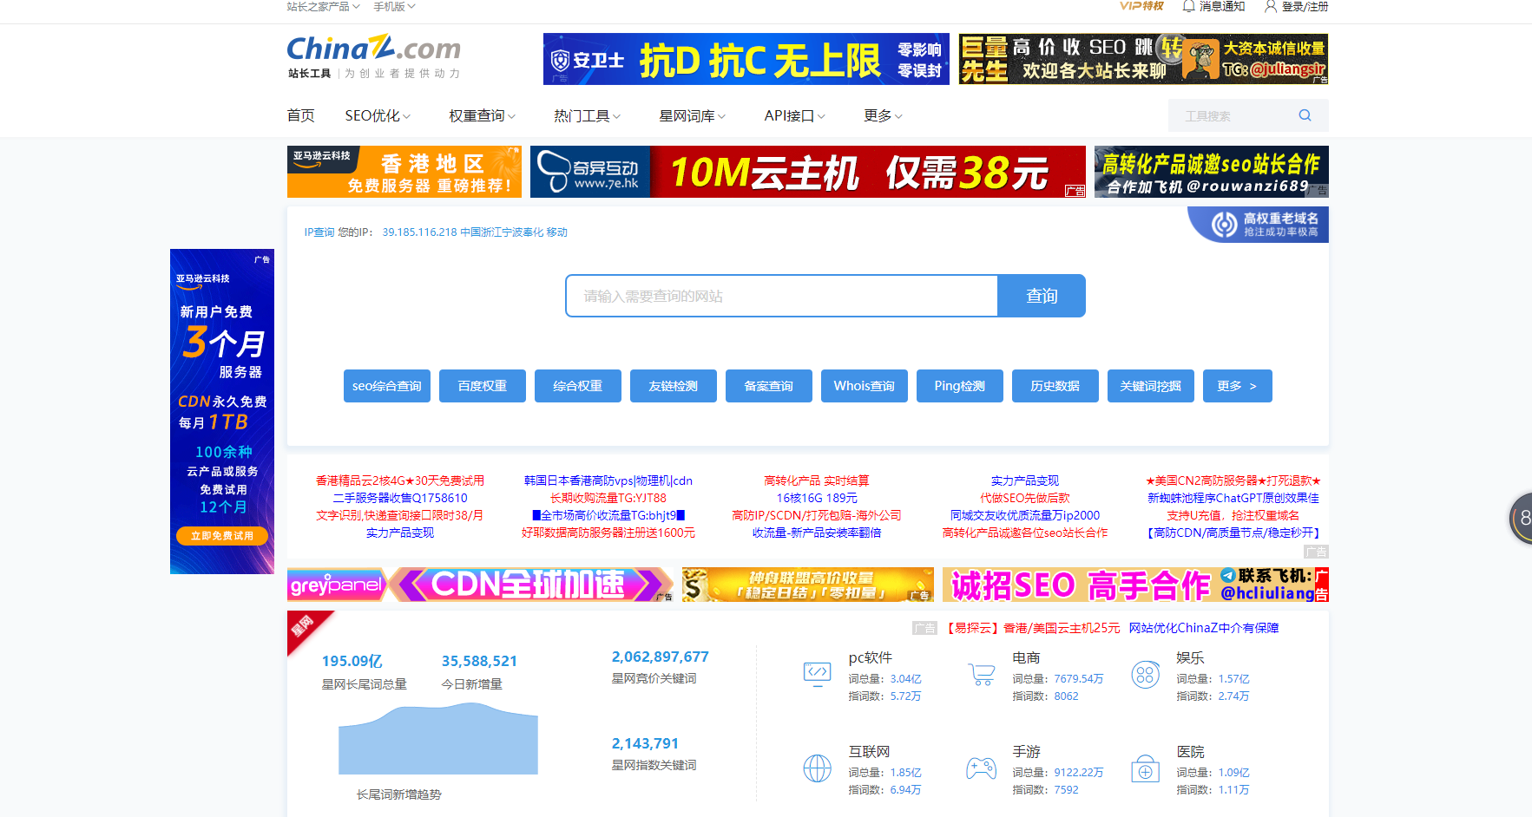Viewport: 1532px width, 817px height.
Task: Open the CDN全球加速 greypanel banner
Action: tap(481, 585)
